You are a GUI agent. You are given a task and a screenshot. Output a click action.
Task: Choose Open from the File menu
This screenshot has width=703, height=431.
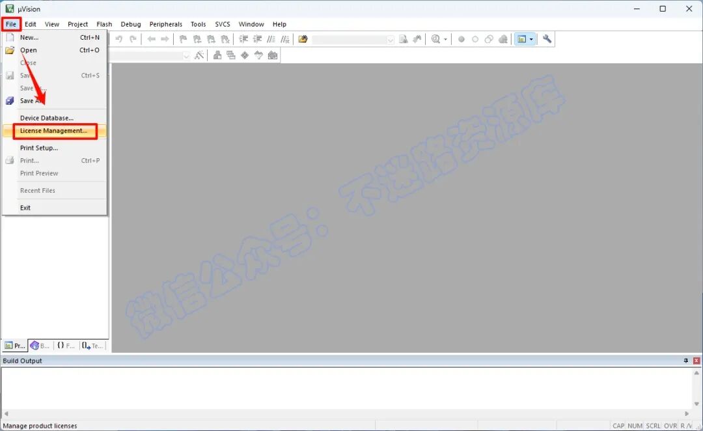[x=54, y=50]
